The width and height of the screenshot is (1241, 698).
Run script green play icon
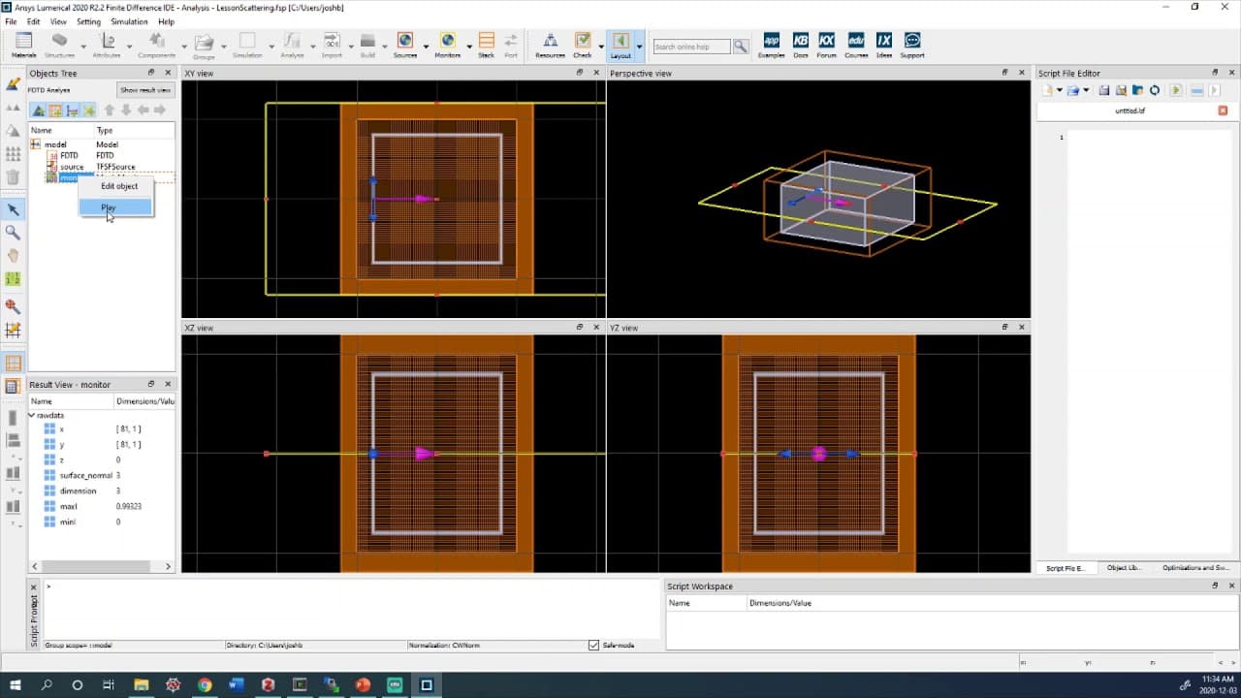(x=1175, y=90)
